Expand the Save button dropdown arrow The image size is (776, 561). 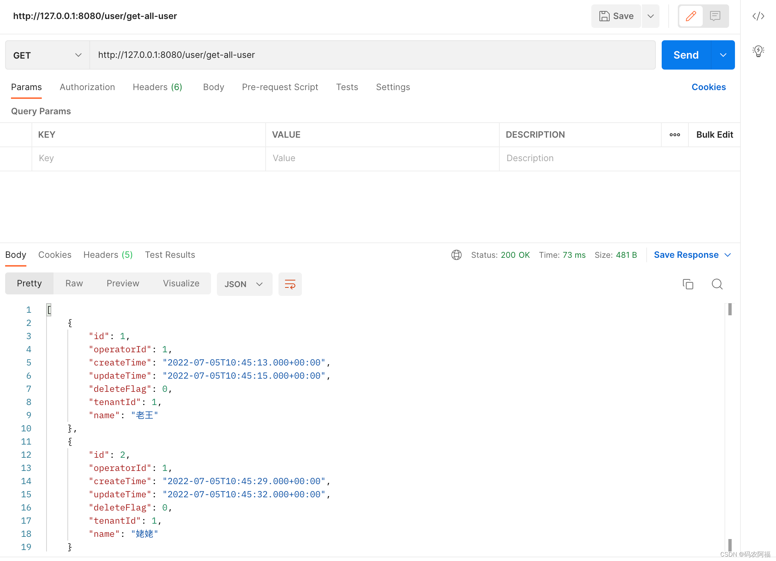point(651,16)
